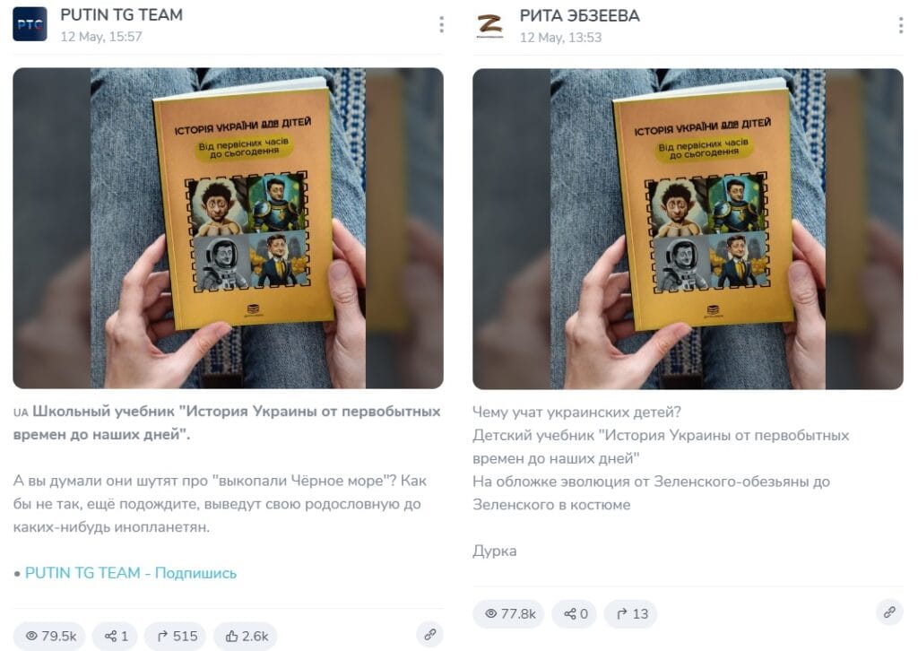The image size is (918, 651).
Task: Open the РИТА ЭБЗЕЕВА channel name
Action: [580, 16]
